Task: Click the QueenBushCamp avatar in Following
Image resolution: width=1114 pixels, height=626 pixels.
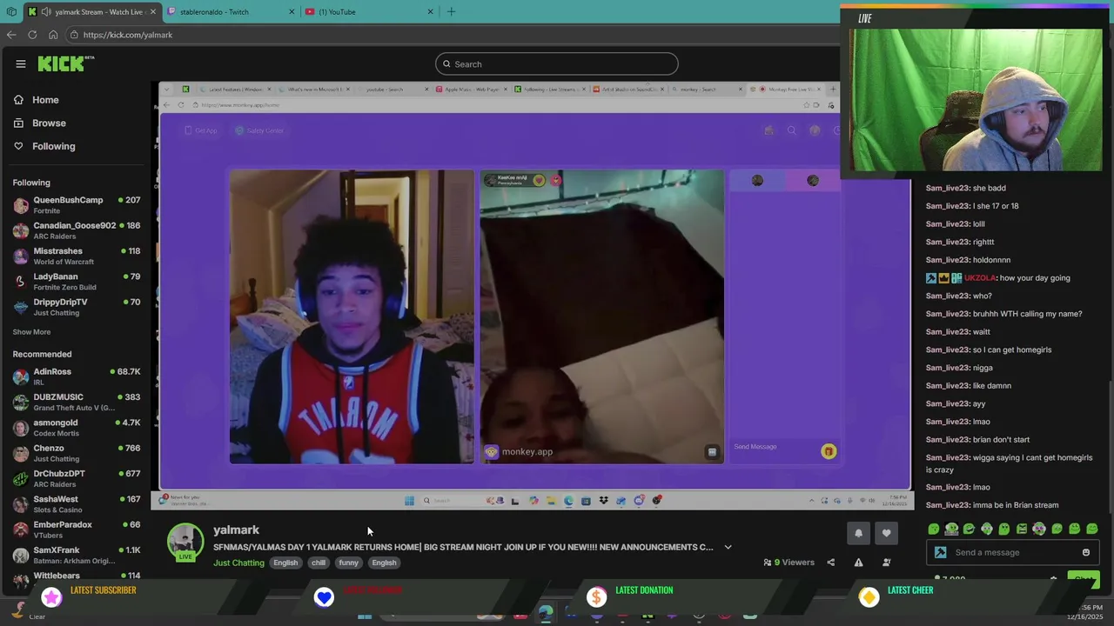Action: 20,205
